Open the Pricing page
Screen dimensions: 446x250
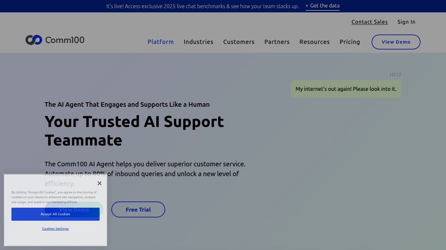pyautogui.click(x=350, y=42)
